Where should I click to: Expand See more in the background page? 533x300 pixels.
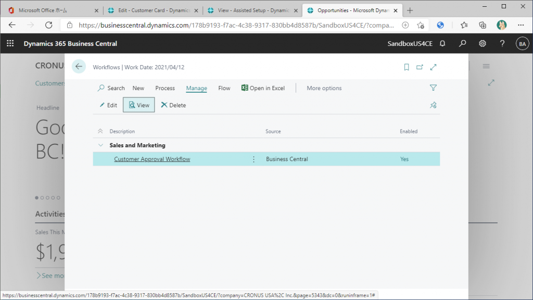(50, 276)
